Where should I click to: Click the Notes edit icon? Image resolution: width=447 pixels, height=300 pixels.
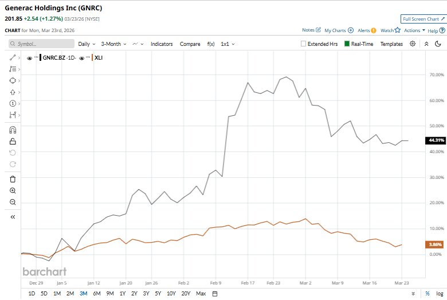[x=319, y=30]
